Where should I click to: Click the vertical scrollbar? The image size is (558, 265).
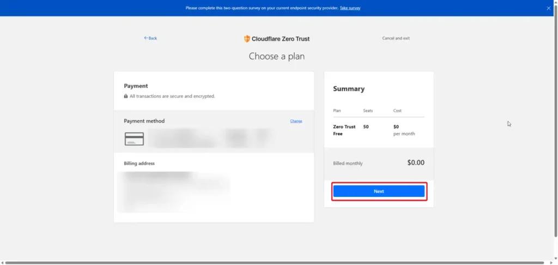pyautogui.click(x=555, y=121)
